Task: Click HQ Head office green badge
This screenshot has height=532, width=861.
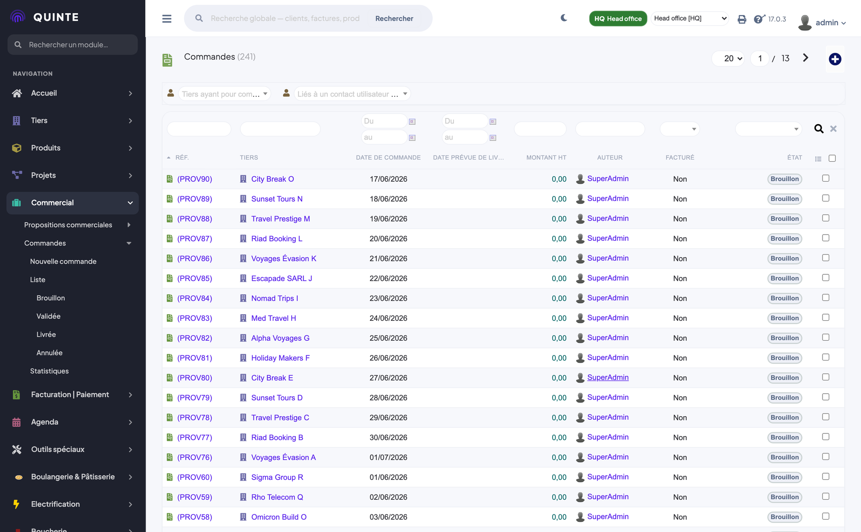Action: 618,19
